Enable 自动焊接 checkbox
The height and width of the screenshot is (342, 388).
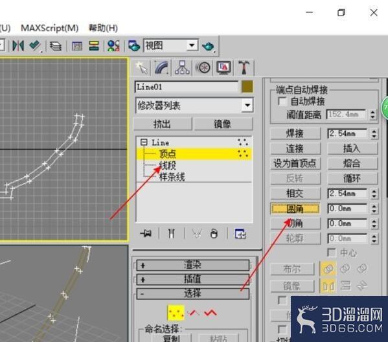coord(282,102)
